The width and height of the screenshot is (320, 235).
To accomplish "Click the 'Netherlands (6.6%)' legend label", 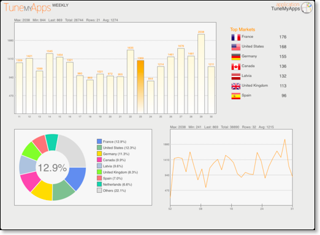I will 118,184.
